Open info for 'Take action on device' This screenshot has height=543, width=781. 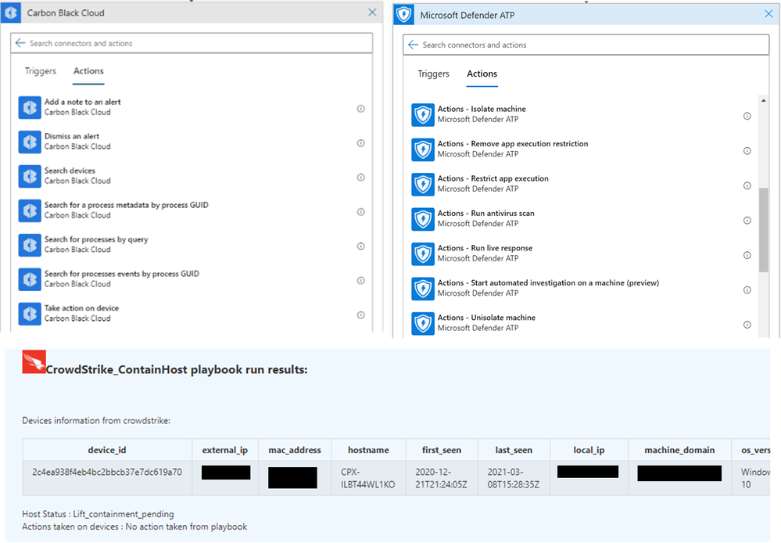(361, 315)
